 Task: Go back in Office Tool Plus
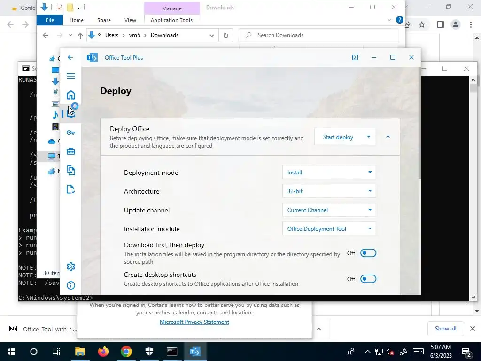(x=70, y=57)
